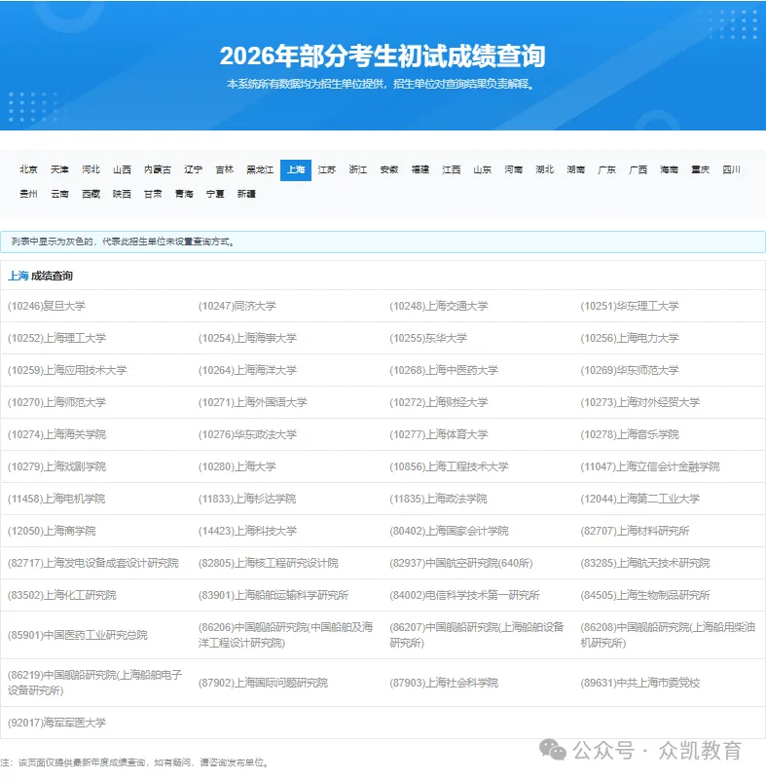Open the 安徽 tab
This screenshot has width=766, height=780.
389,169
